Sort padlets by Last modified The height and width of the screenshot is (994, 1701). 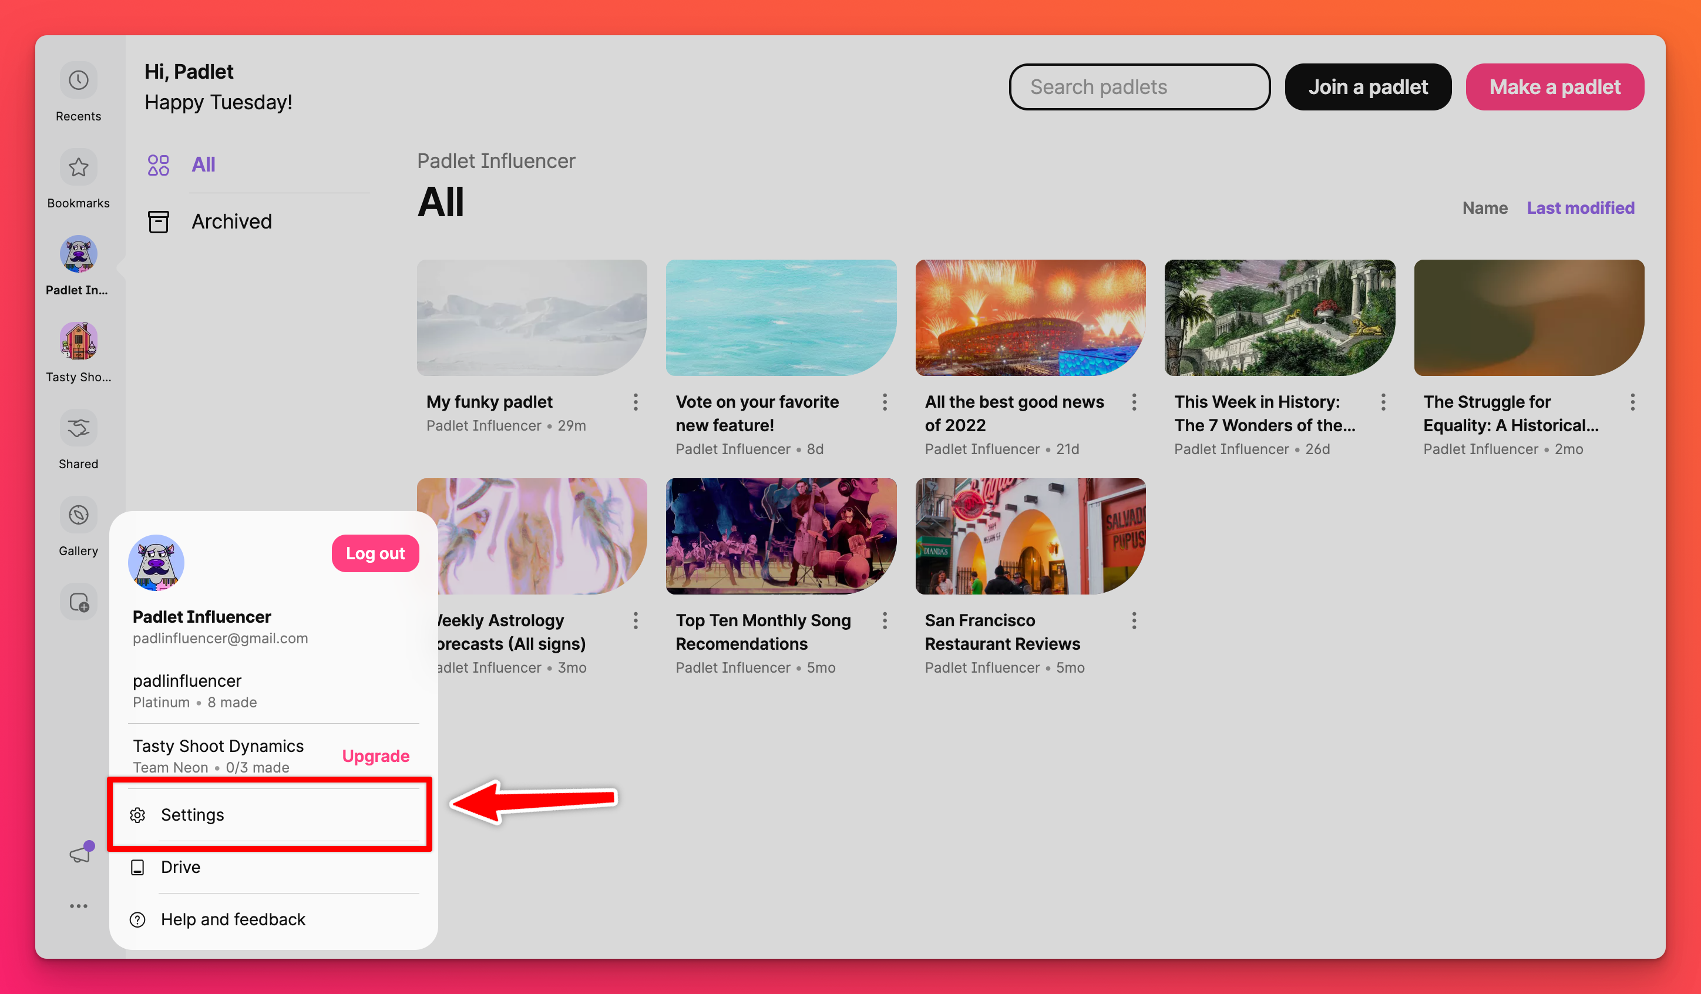point(1580,208)
